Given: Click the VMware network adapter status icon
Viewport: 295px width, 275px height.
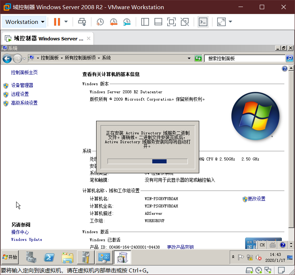Looking at the screenshot, I should tap(268, 271).
